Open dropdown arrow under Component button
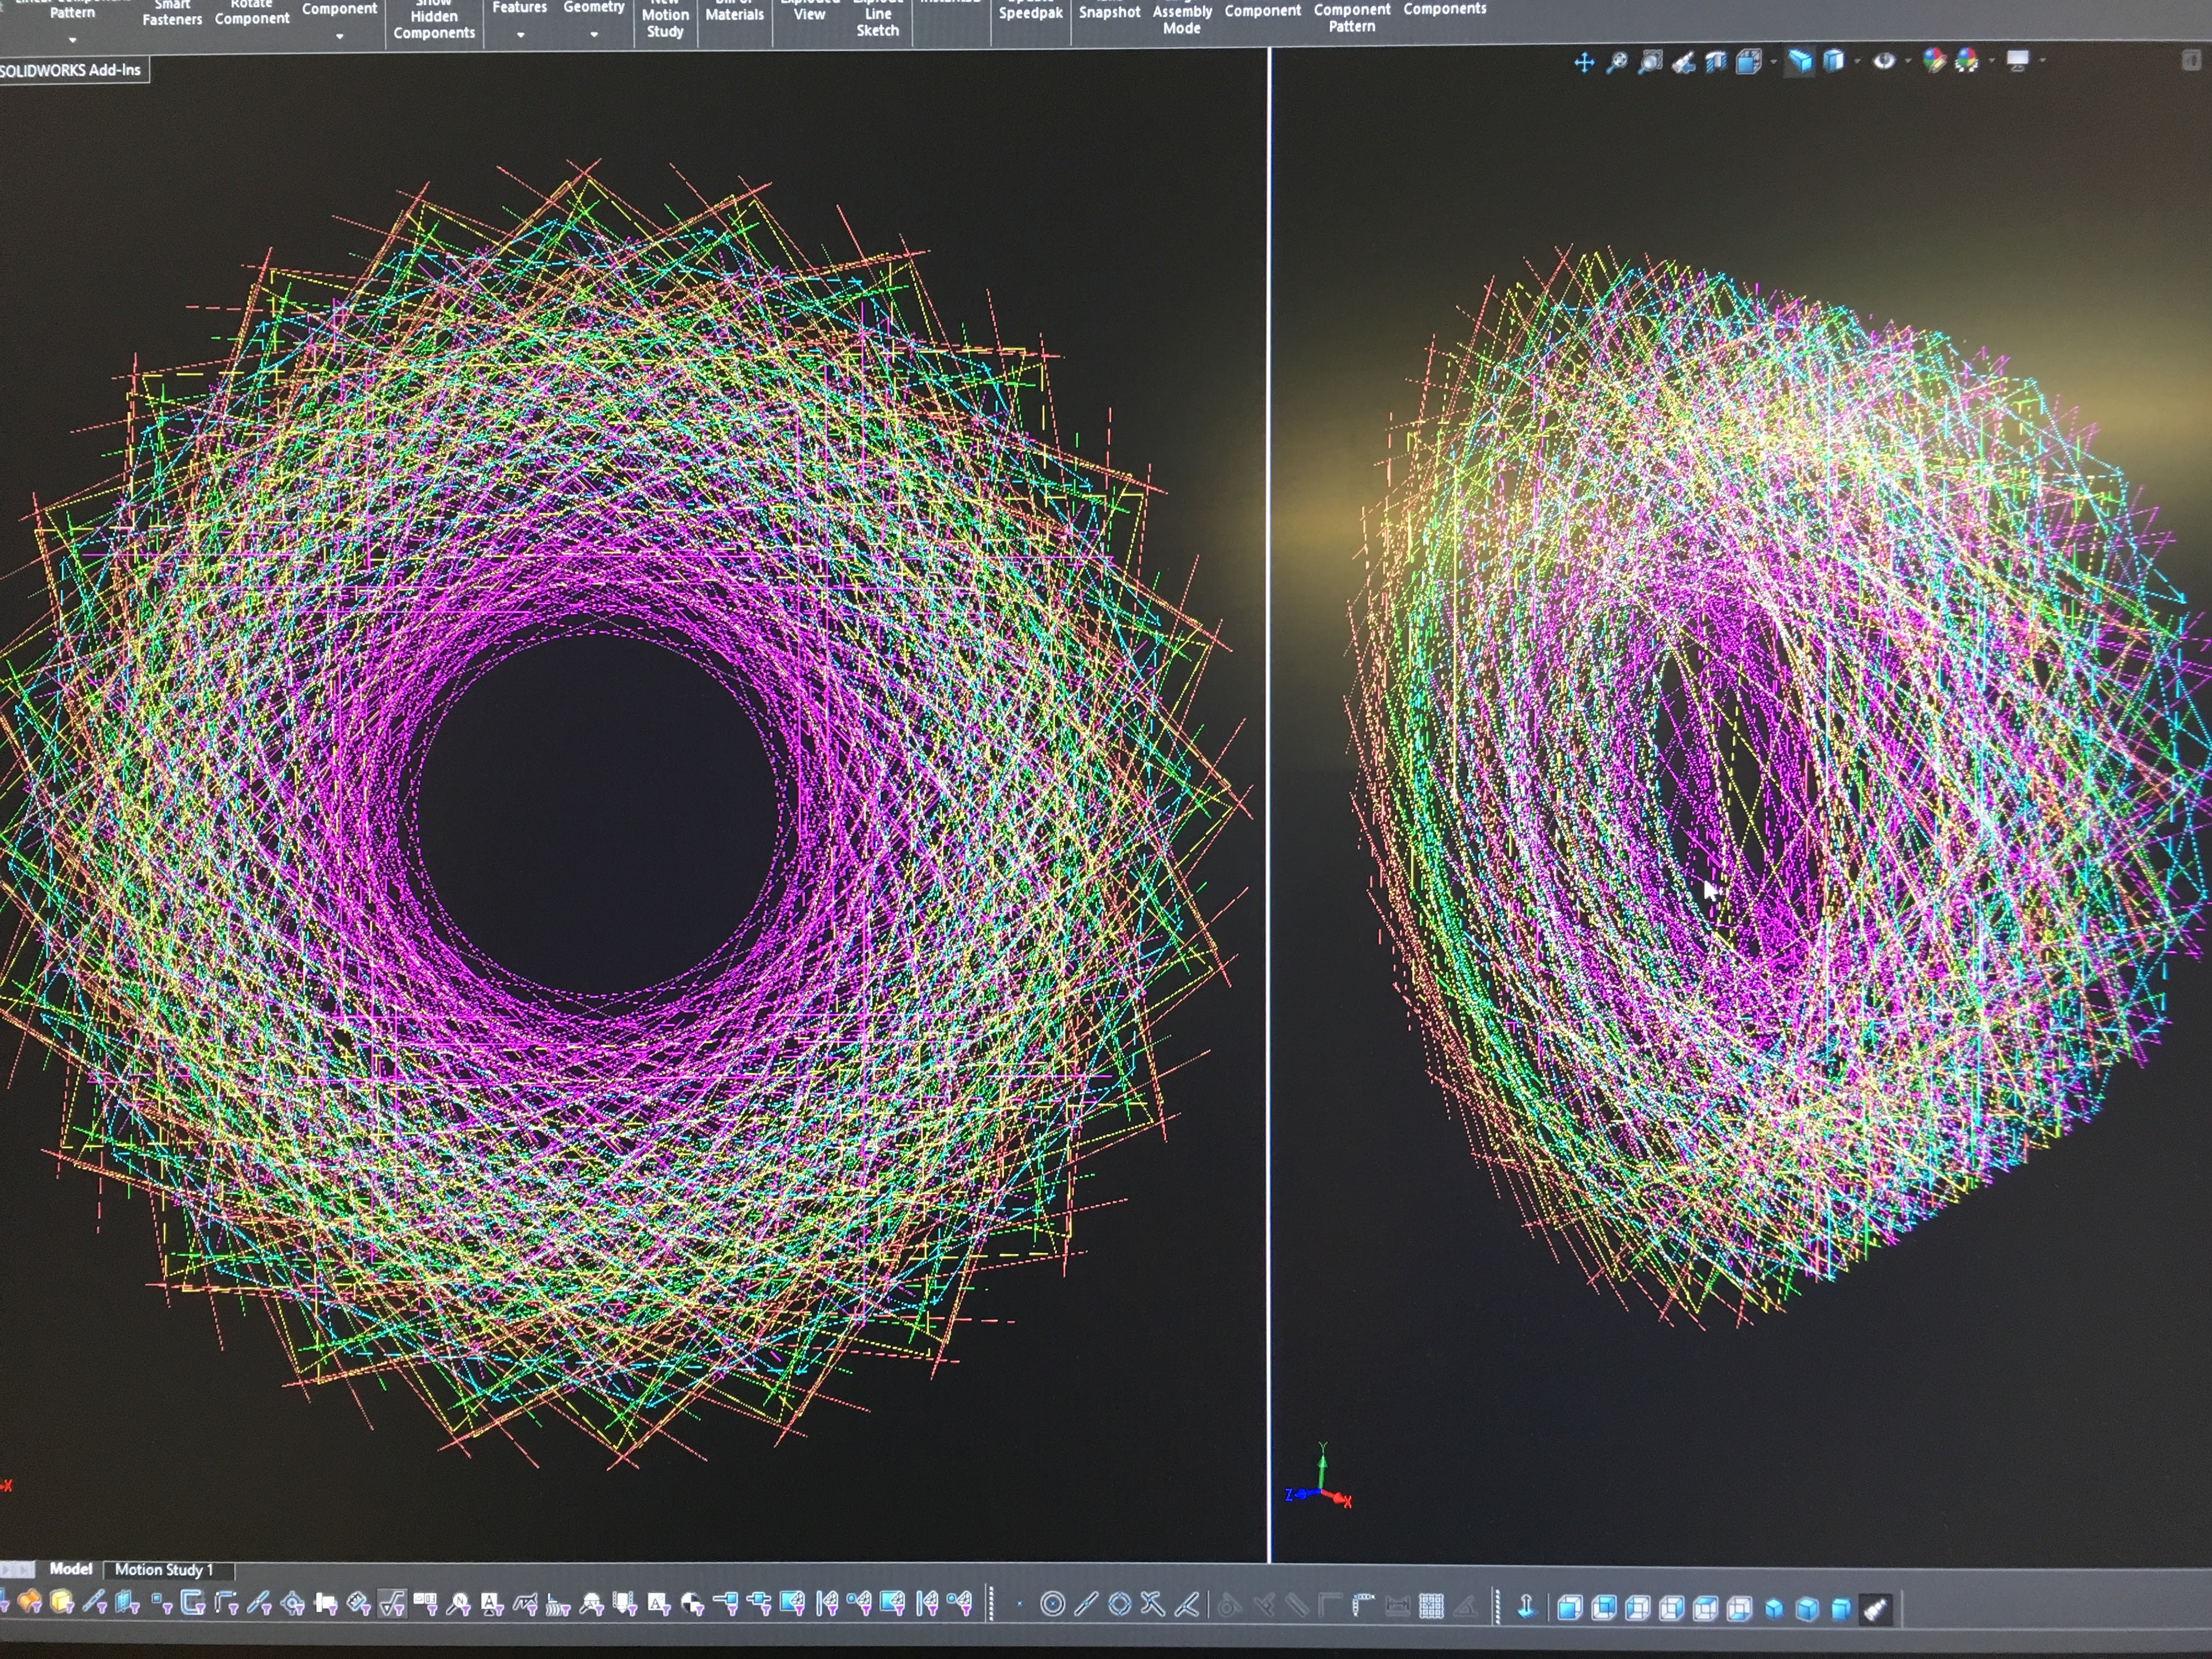The width and height of the screenshot is (2212, 1659). pos(340,36)
